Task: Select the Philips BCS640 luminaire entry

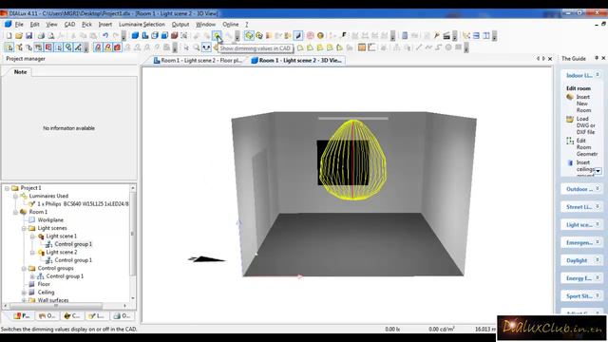Action: tap(83, 204)
